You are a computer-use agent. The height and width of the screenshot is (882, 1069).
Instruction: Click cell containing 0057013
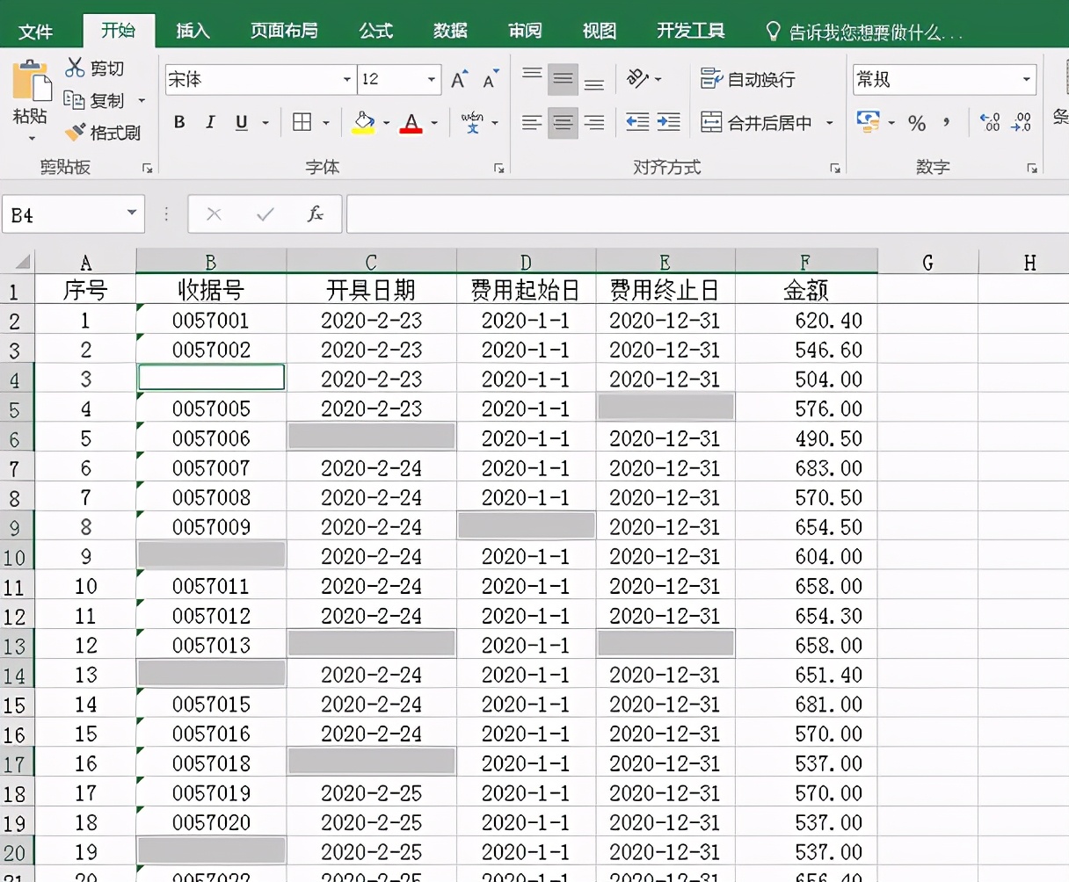pos(211,645)
